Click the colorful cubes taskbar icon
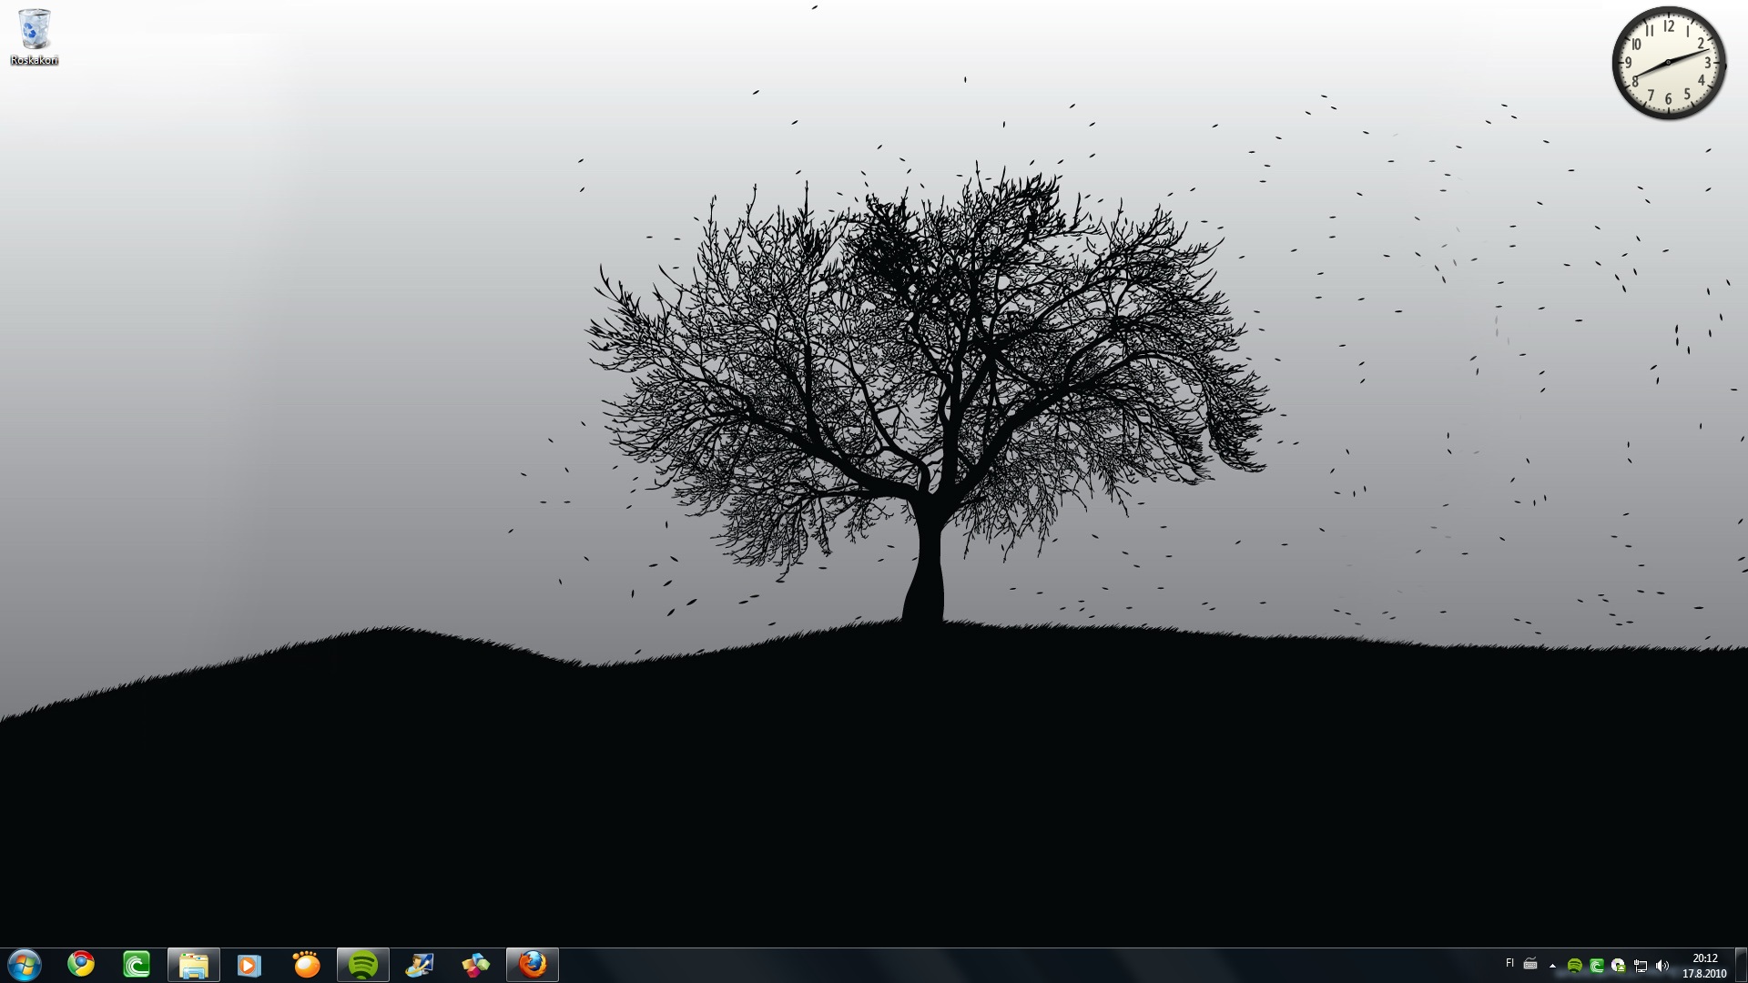The width and height of the screenshot is (1748, 983). pos(475,965)
